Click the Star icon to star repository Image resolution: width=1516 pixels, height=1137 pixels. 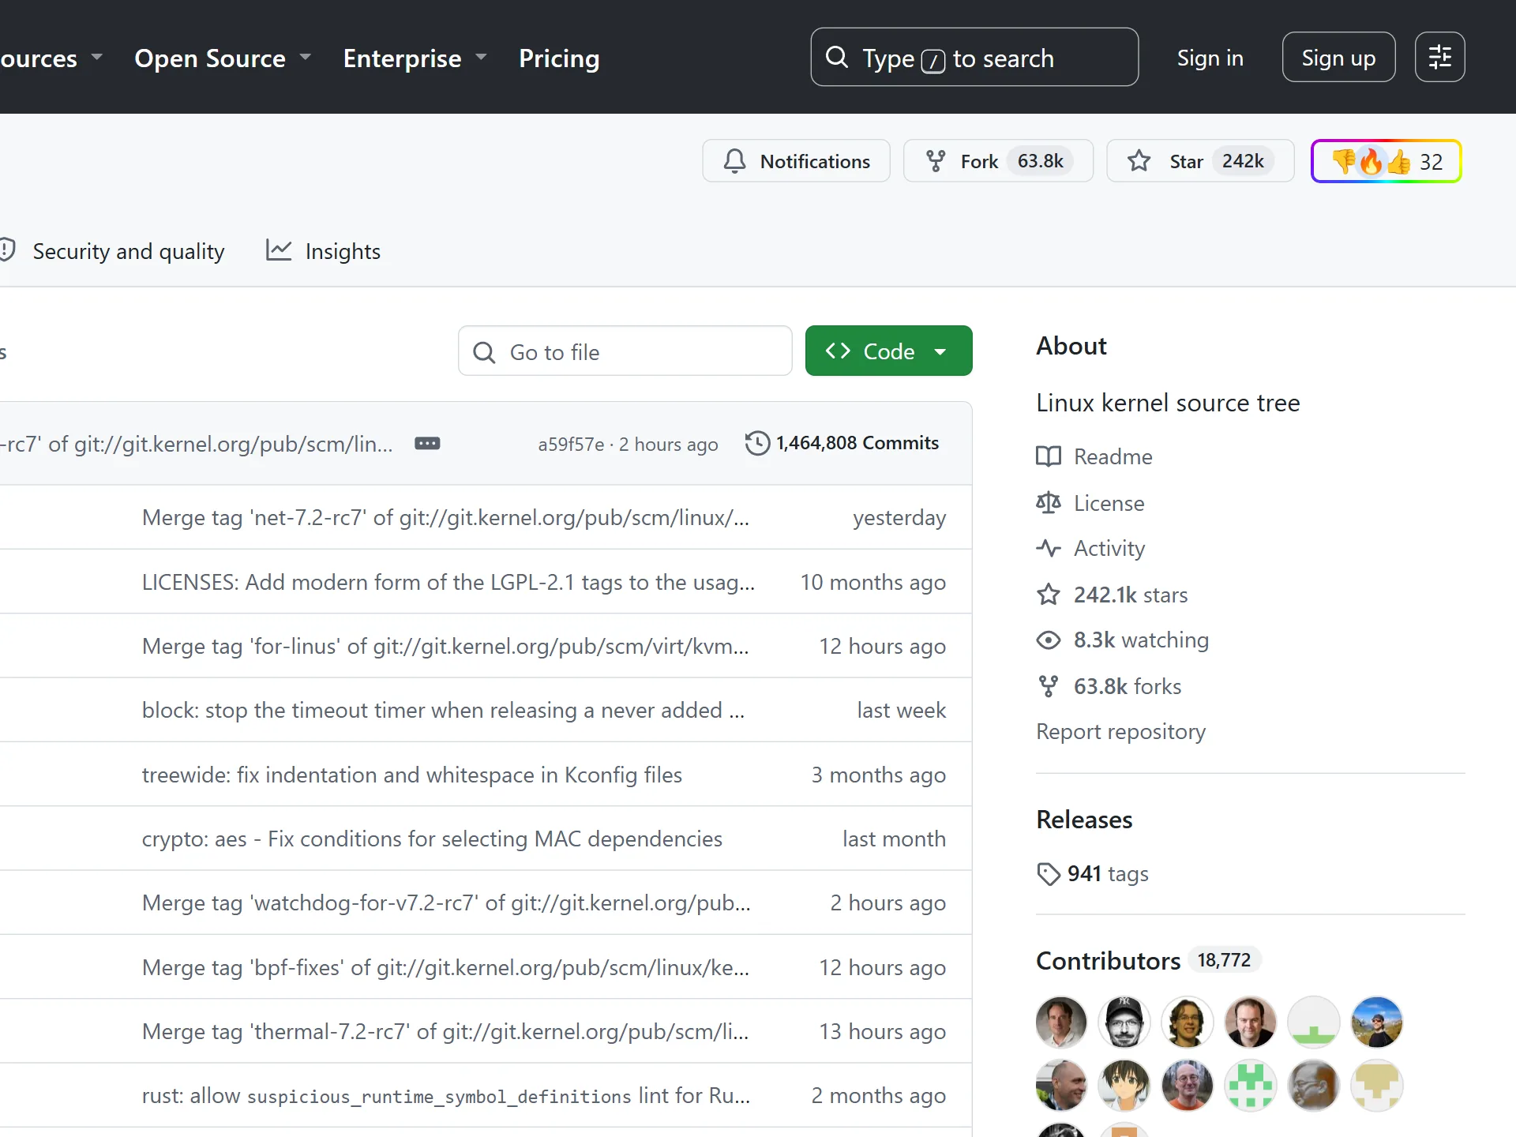[1139, 161]
